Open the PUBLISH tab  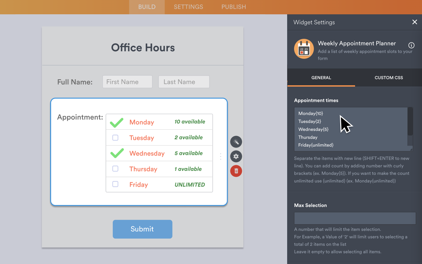pos(233,7)
